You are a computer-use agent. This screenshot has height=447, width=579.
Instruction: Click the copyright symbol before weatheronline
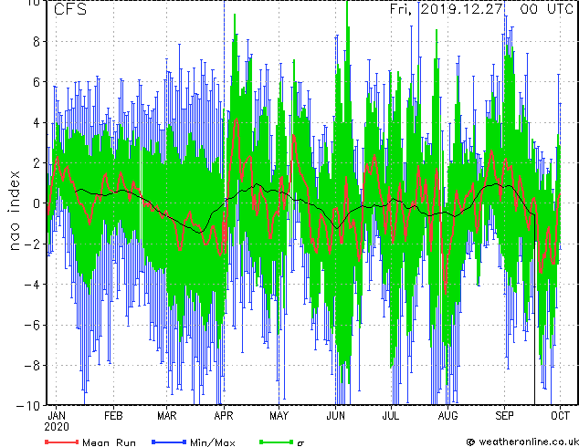(x=470, y=442)
